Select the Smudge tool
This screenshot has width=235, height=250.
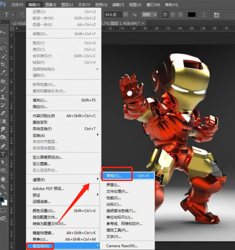[x=3, y=129]
